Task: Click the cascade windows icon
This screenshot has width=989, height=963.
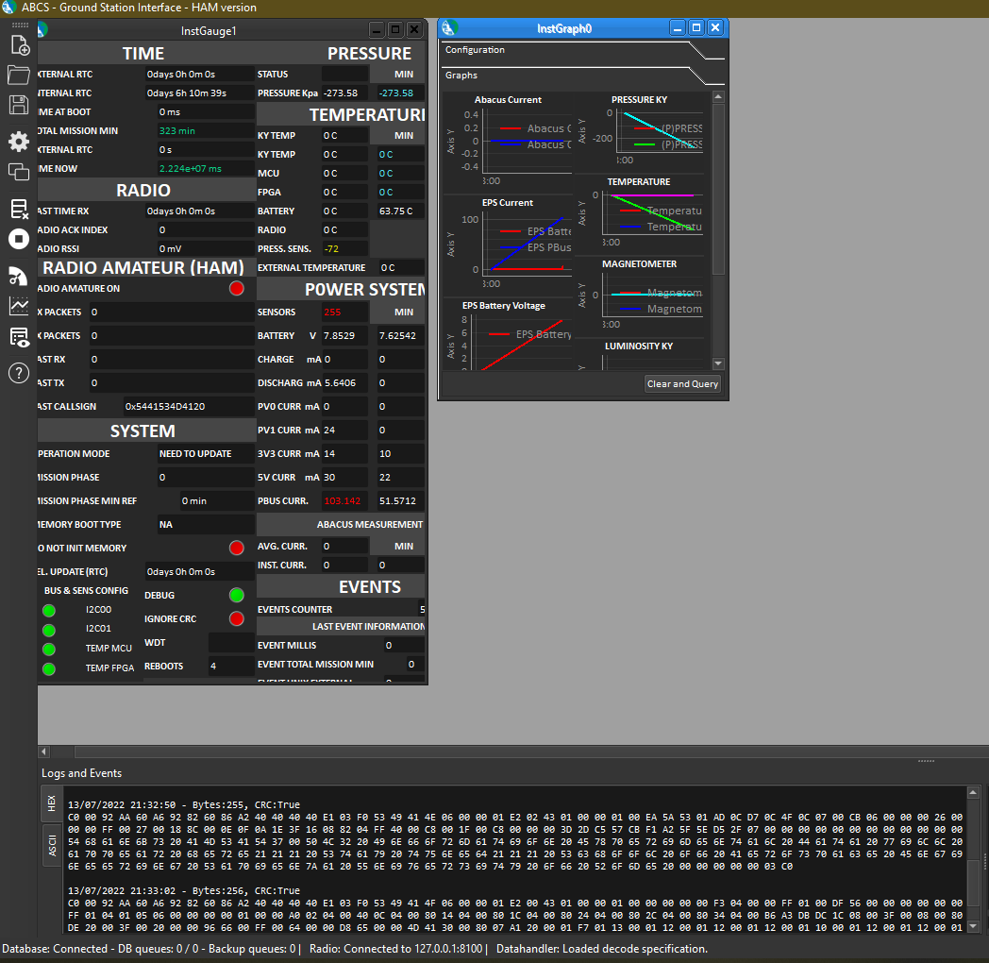Action: (x=19, y=172)
